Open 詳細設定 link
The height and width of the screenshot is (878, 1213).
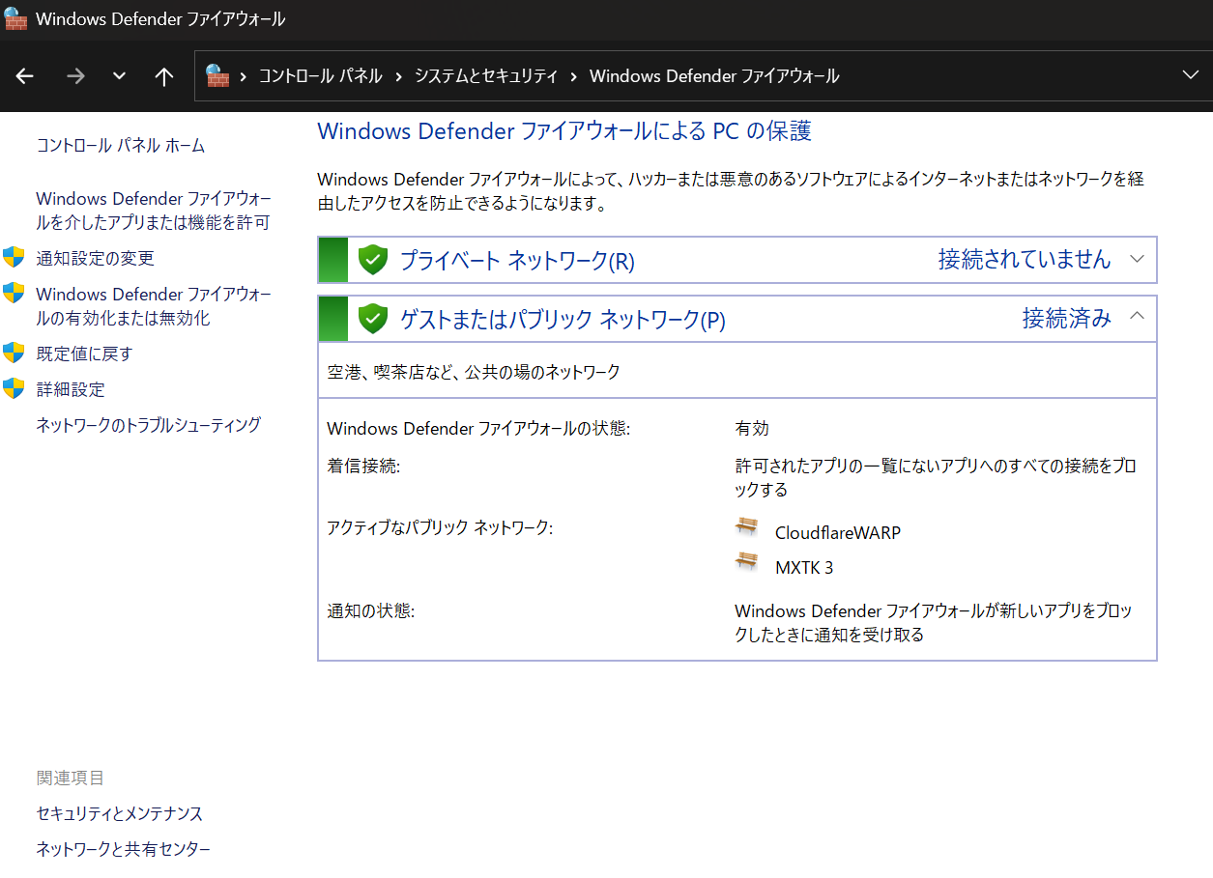tap(71, 390)
